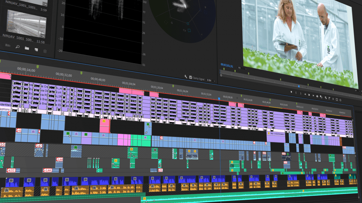Click the Mark Out button

pos(300,93)
